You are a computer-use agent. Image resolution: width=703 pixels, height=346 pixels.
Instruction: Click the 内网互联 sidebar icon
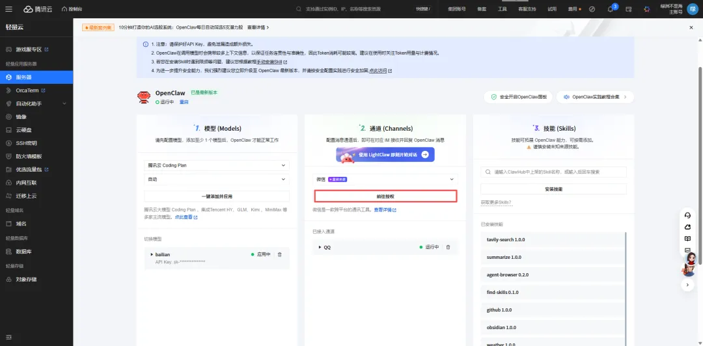pyautogui.click(x=8, y=183)
